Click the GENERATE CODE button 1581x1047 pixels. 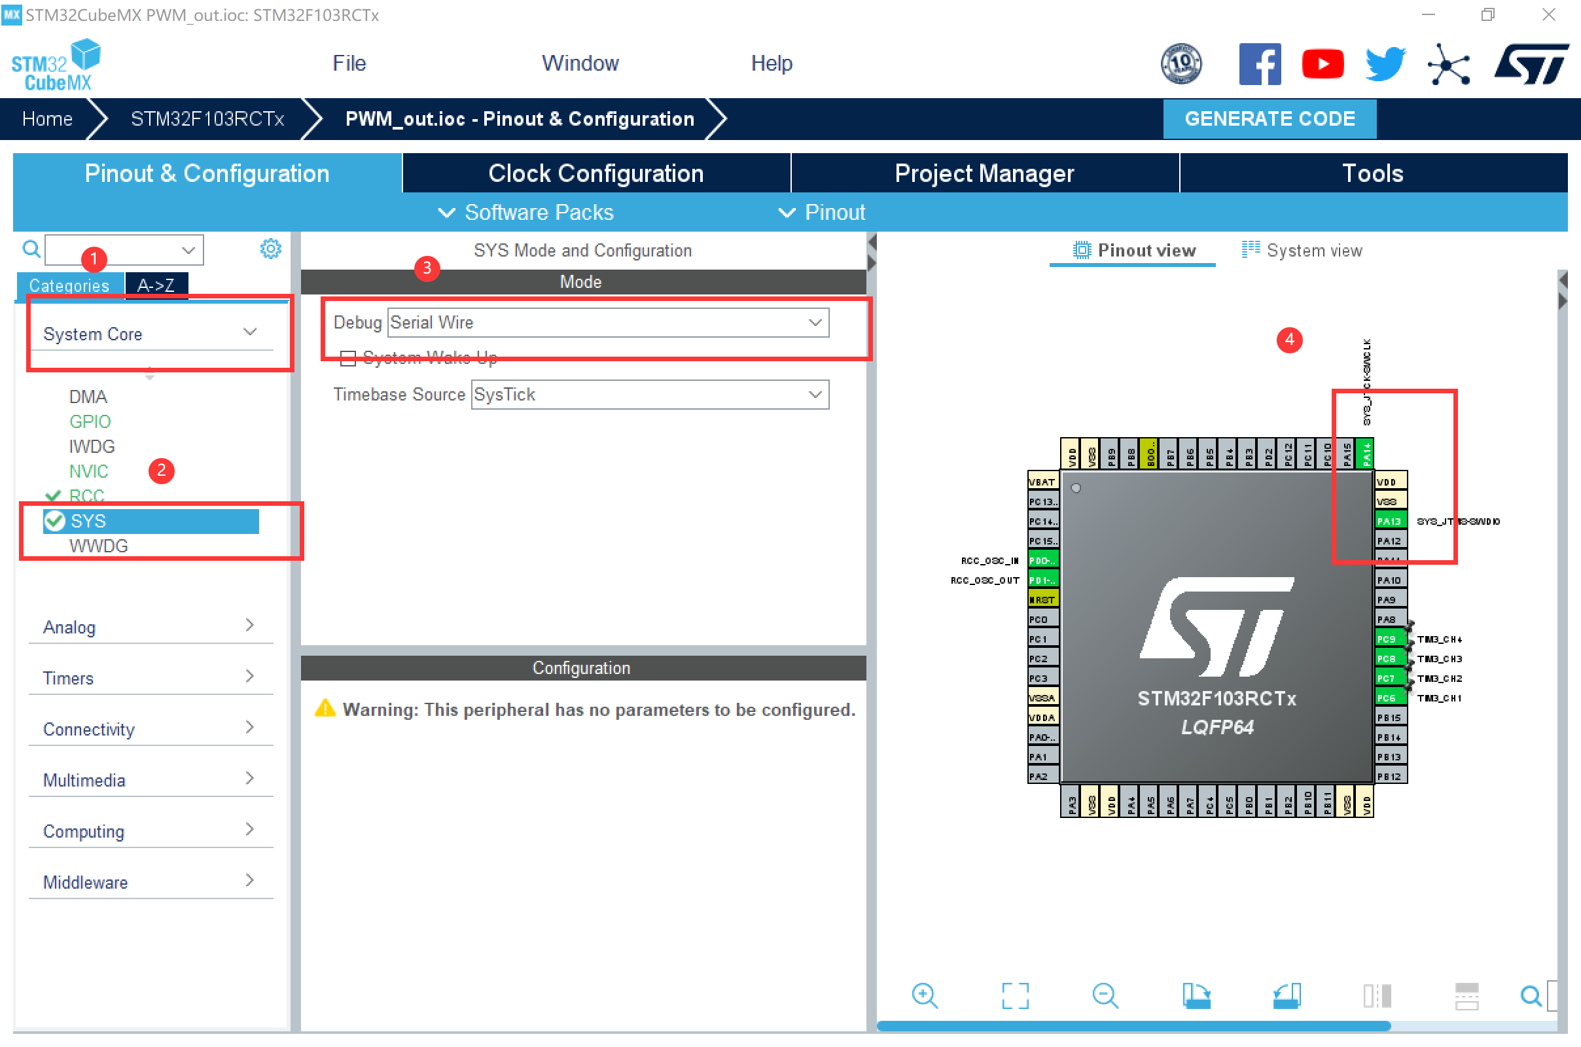(1270, 119)
